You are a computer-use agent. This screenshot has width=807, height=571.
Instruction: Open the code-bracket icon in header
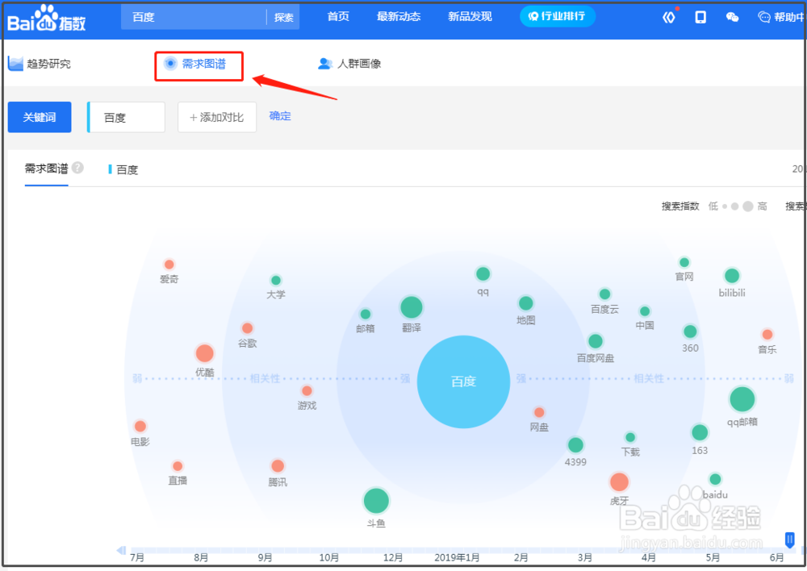tap(668, 17)
